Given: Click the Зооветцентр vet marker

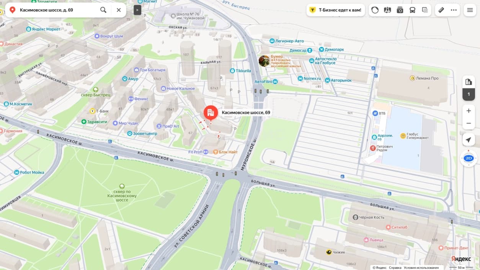Looking at the screenshot, I should click(130, 133).
